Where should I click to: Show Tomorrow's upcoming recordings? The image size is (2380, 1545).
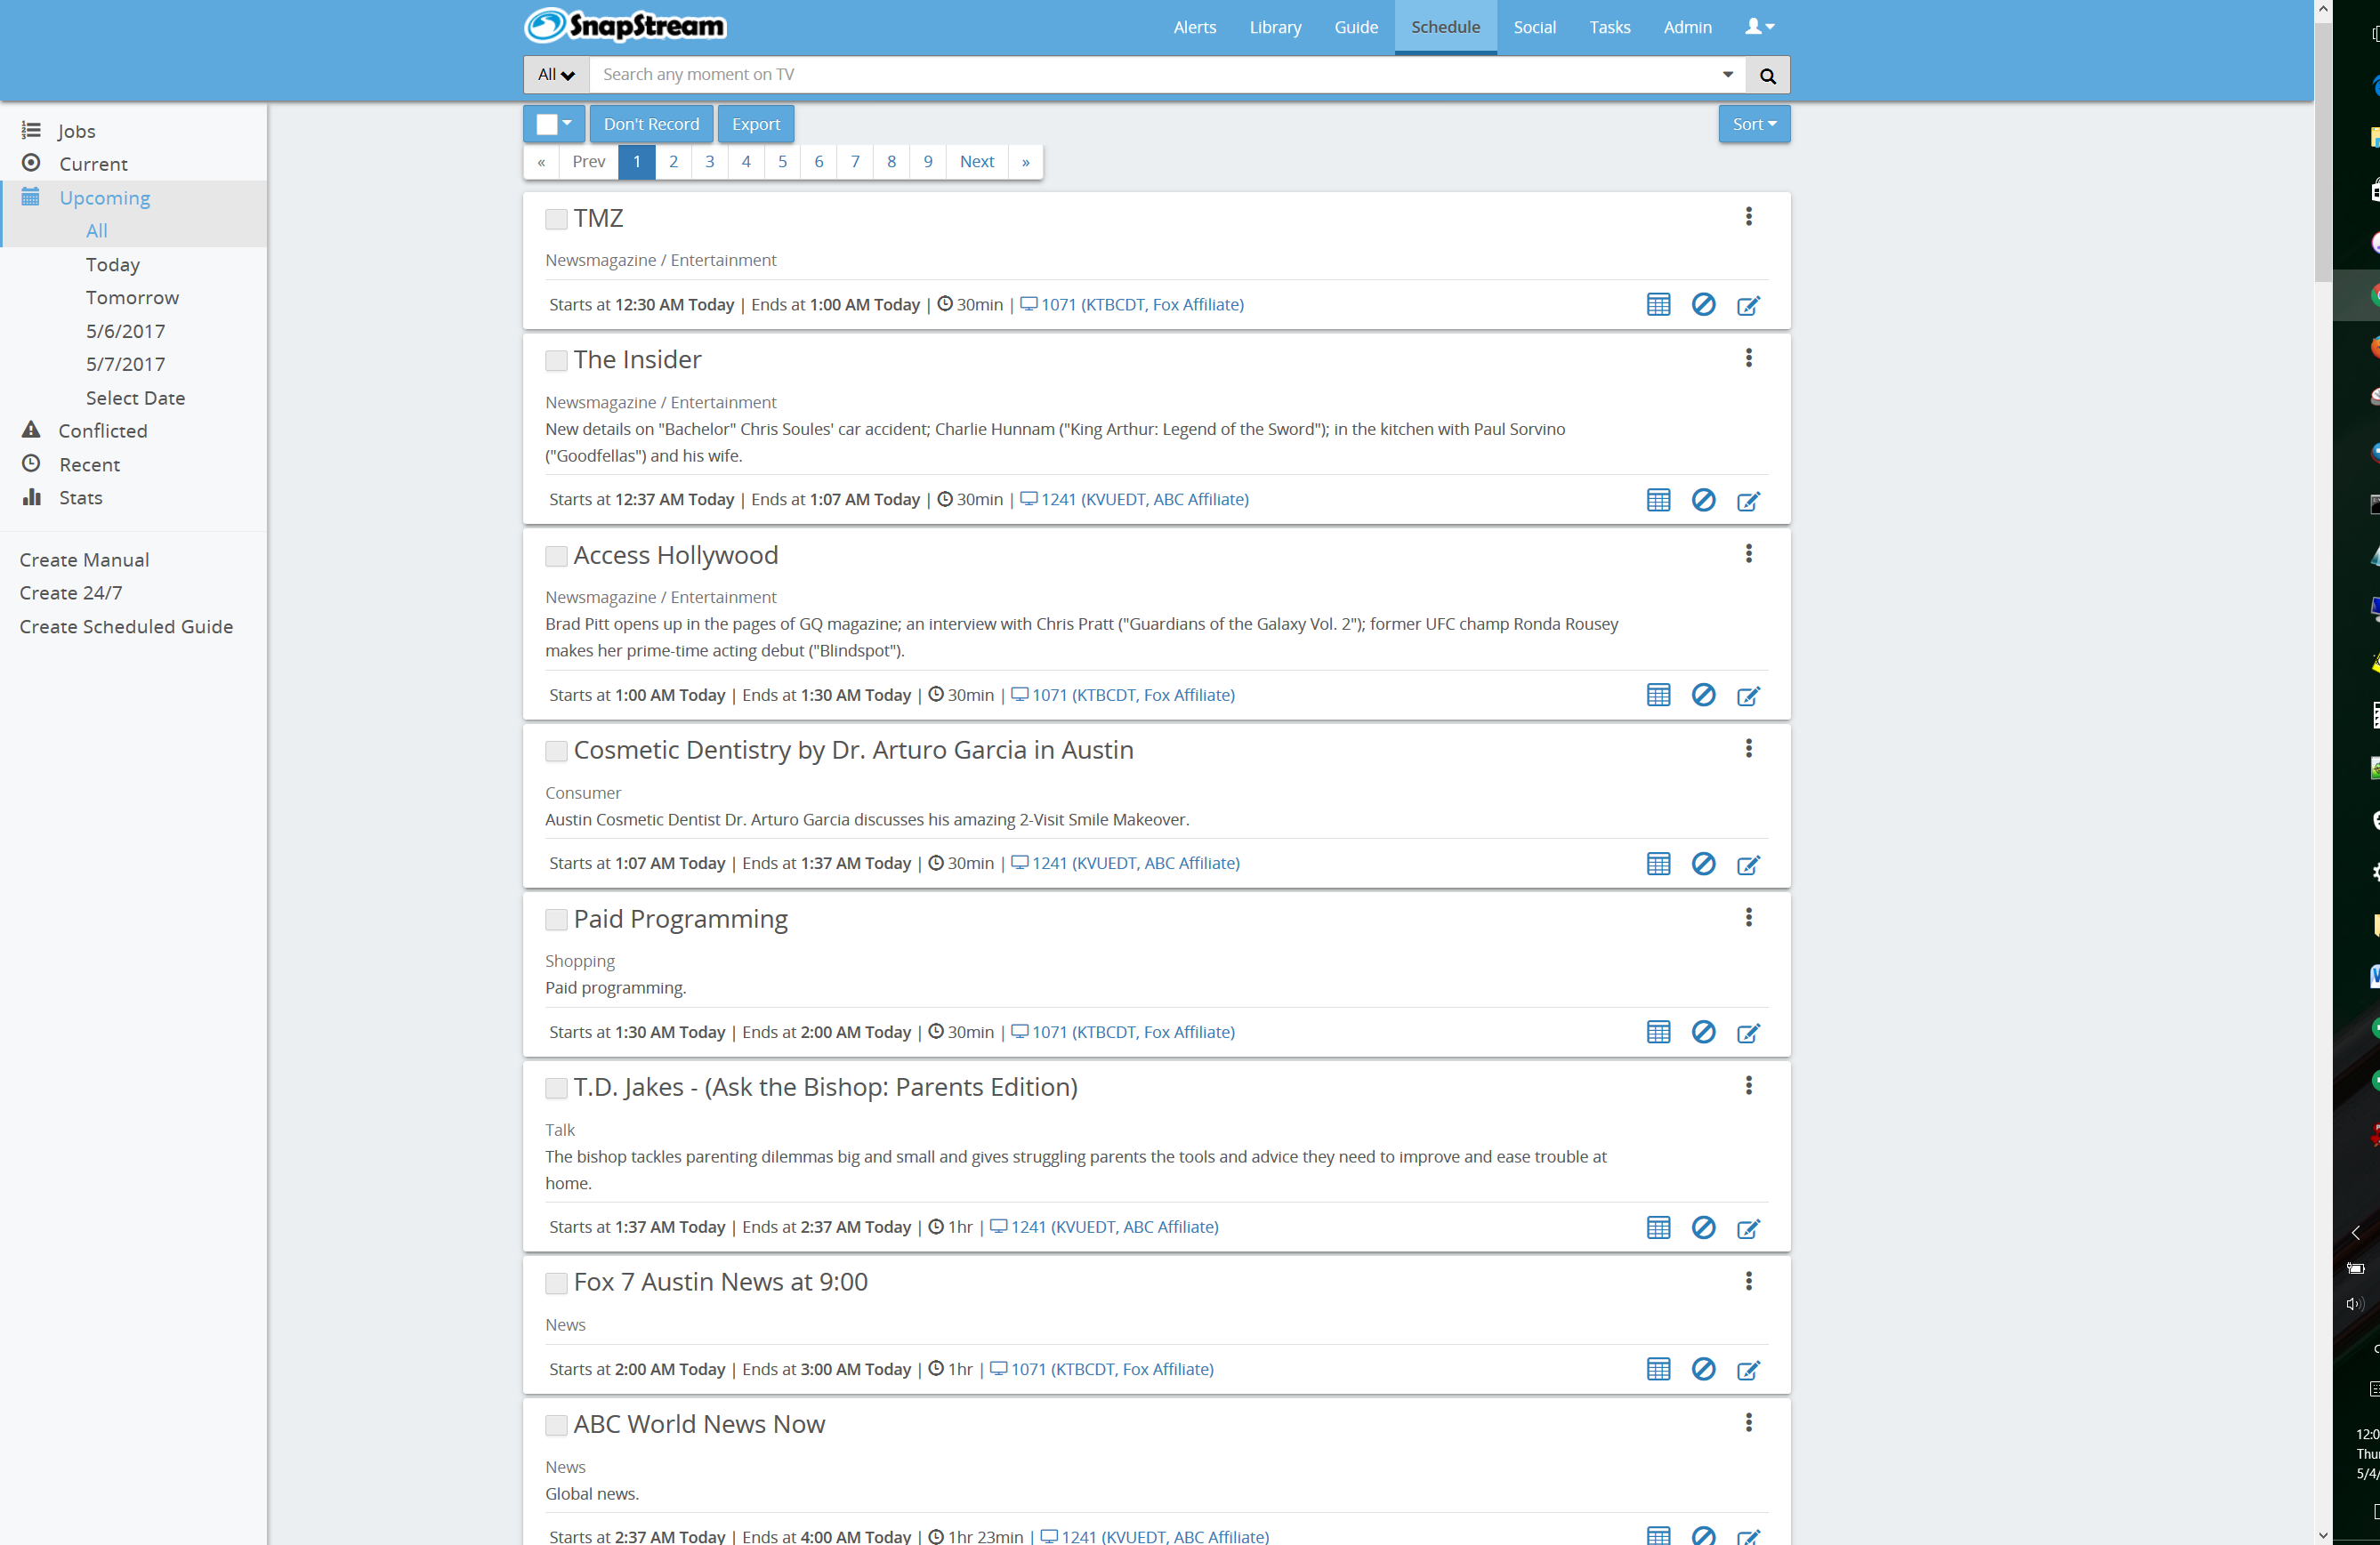tap(132, 298)
